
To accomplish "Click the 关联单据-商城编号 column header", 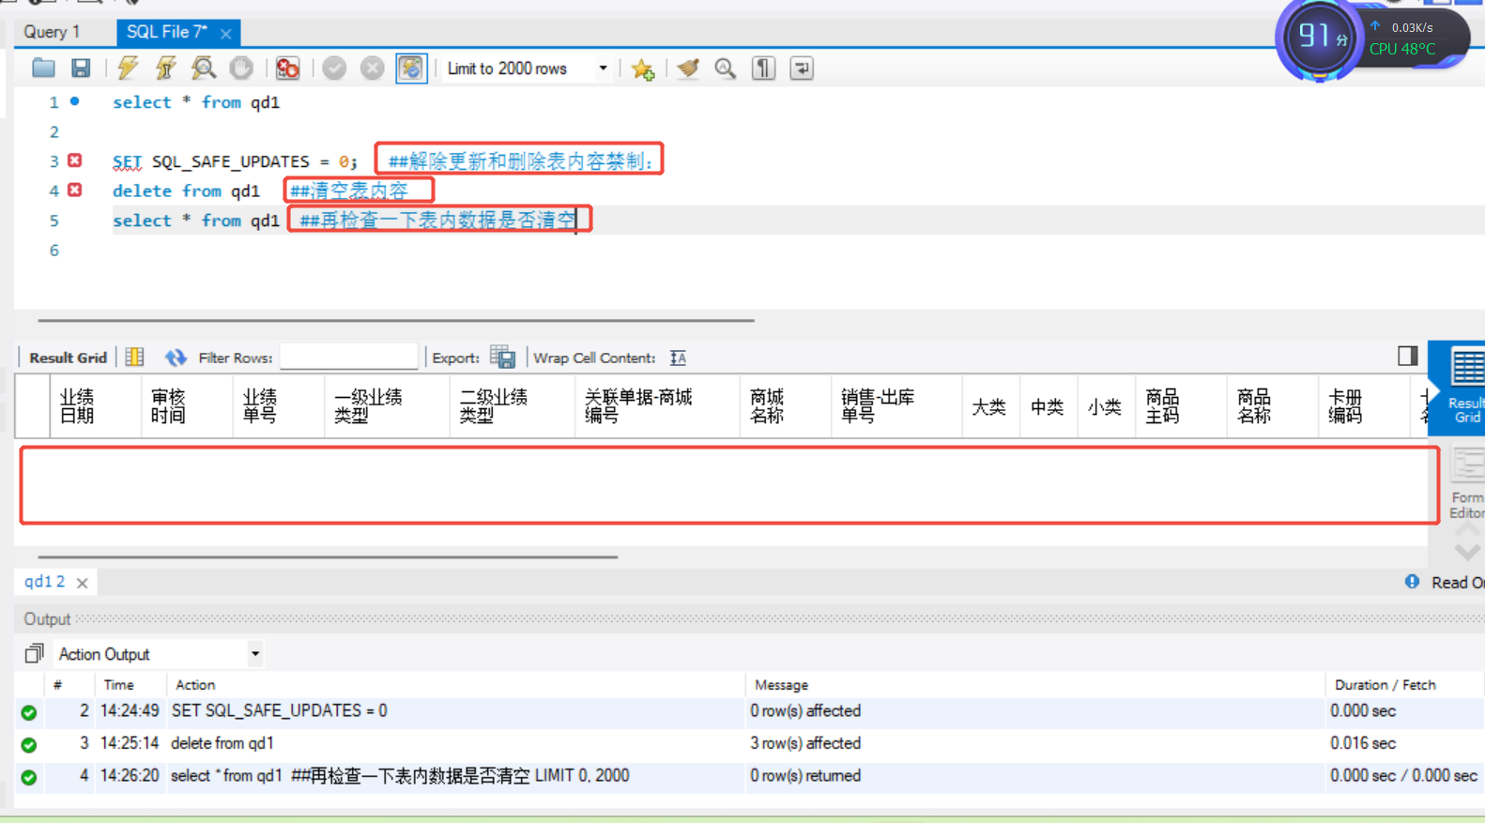I will tap(657, 406).
